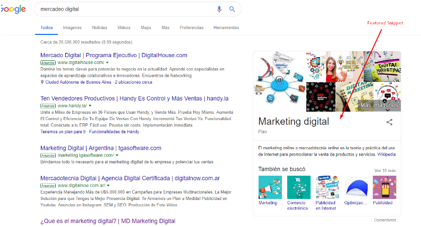Click Ciudad Autónoma de Buenos Aires link
This screenshot has width=421, height=227.
pyautogui.click(x=78, y=82)
